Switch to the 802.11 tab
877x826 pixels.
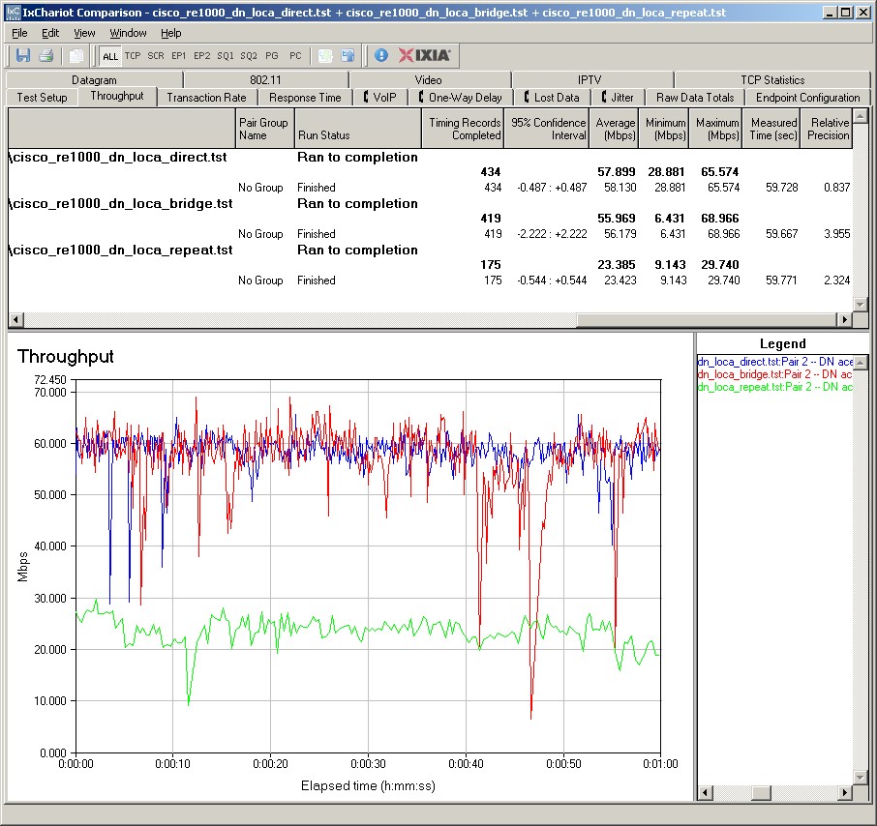pyautogui.click(x=265, y=80)
